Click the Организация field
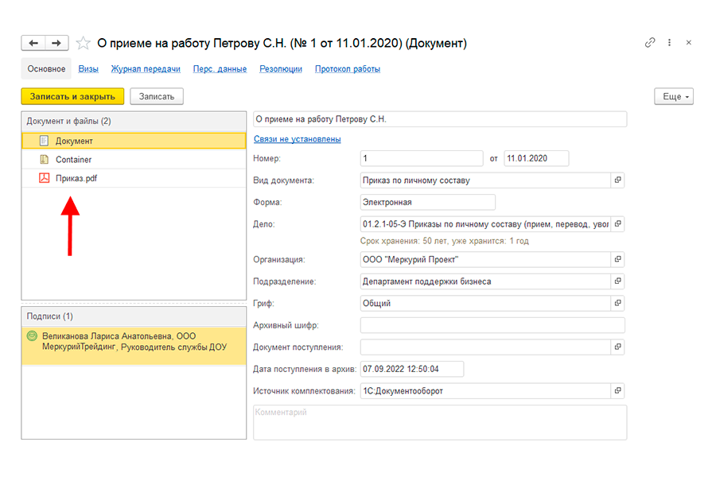 (x=485, y=259)
